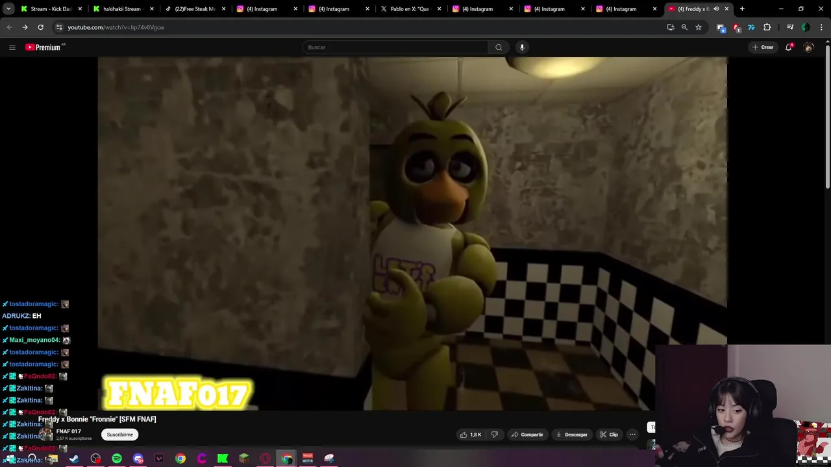This screenshot has height=467, width=831.
Task: Click the video player to pause
Action: click(x=412, y=233)
